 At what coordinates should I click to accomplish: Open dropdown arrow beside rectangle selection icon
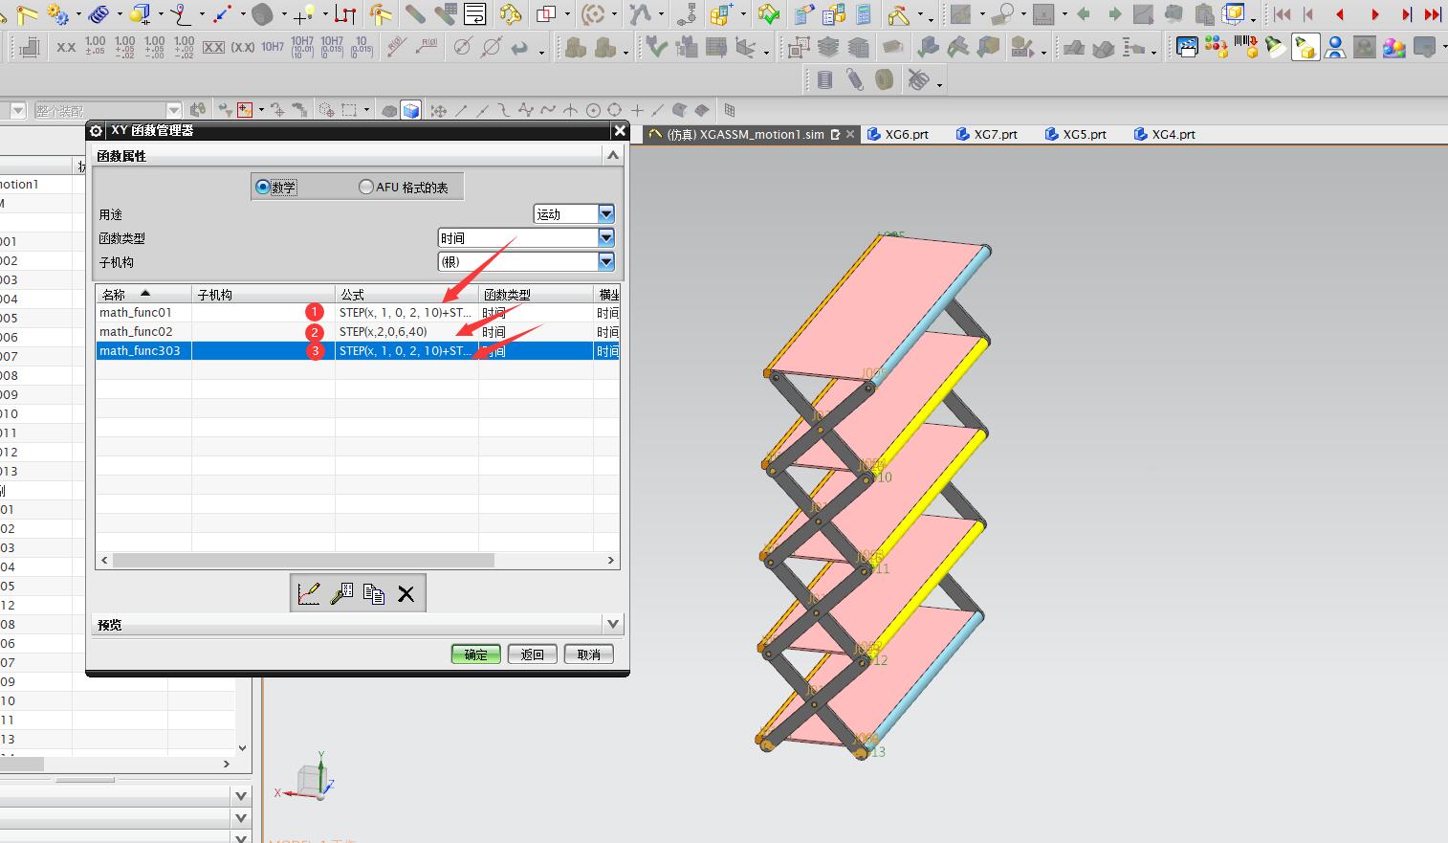(367, 110)
